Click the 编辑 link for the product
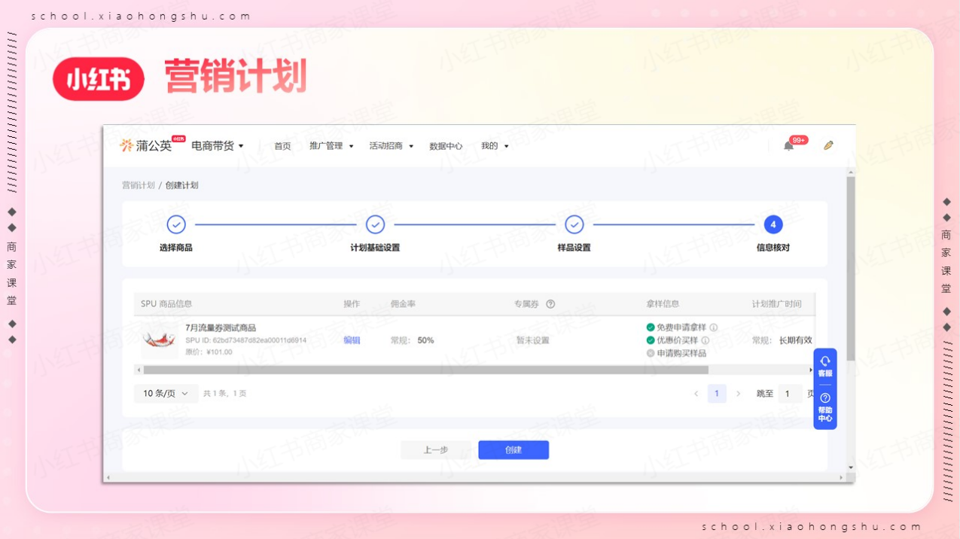Viewport: 960px width, 539px height. pos(352,340)
